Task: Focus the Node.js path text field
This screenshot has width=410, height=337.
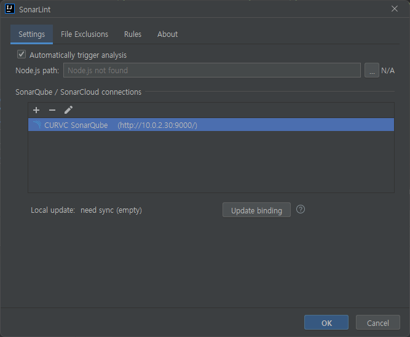Action: pos(211,70)
